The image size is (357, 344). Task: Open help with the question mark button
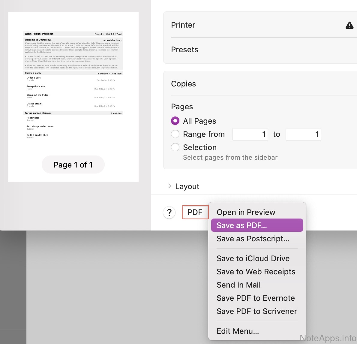point(169,213)
